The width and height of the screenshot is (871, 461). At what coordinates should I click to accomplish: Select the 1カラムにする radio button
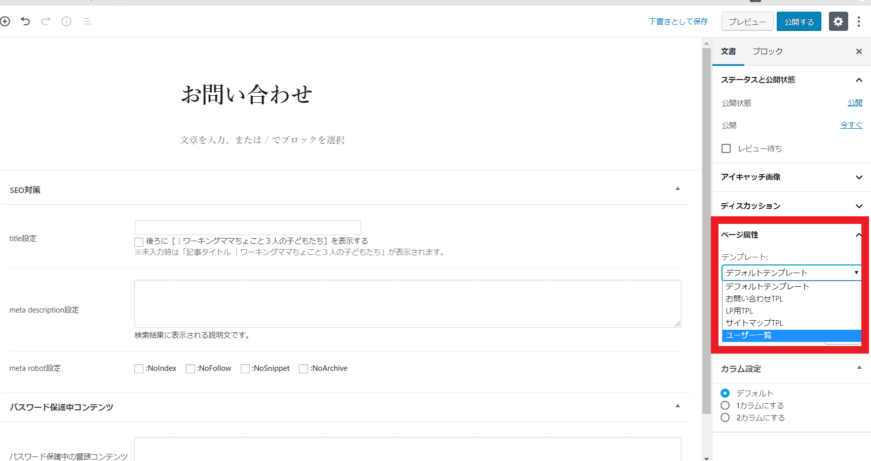pyautogui.click(x=725, y=405)
